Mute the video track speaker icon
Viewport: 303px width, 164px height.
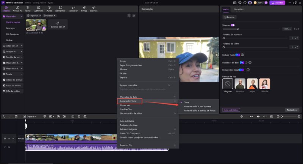tap(13, 139)
